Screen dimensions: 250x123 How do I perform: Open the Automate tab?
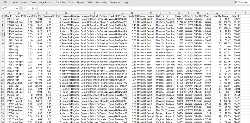(x=101, y=2)
